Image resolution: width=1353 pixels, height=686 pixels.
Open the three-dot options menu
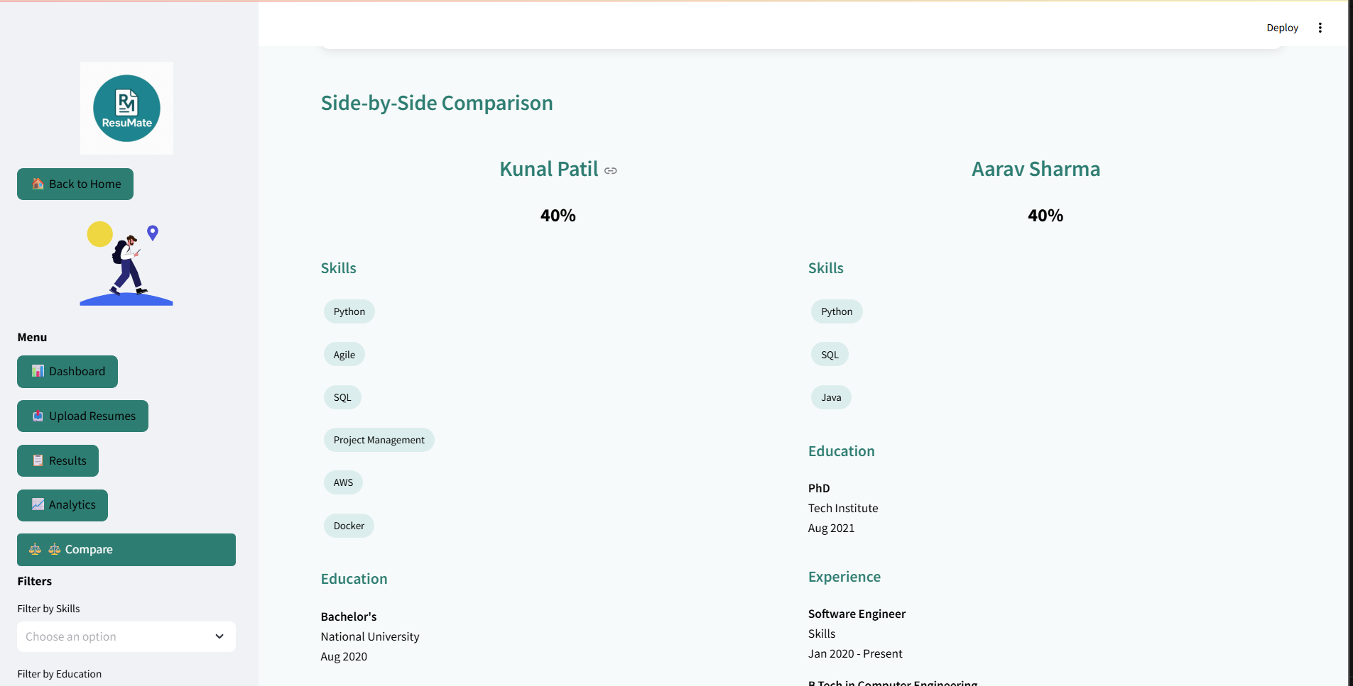1320,28
